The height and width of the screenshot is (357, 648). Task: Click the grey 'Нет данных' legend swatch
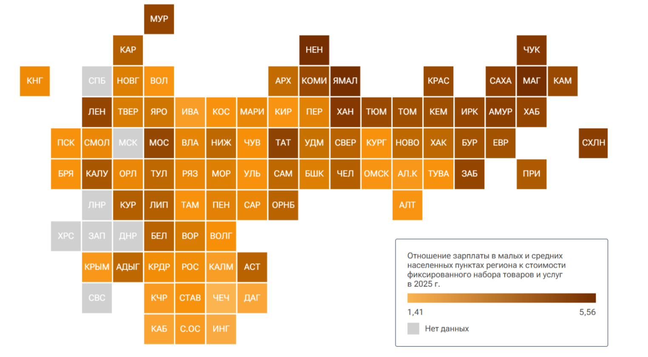(413, 329)
